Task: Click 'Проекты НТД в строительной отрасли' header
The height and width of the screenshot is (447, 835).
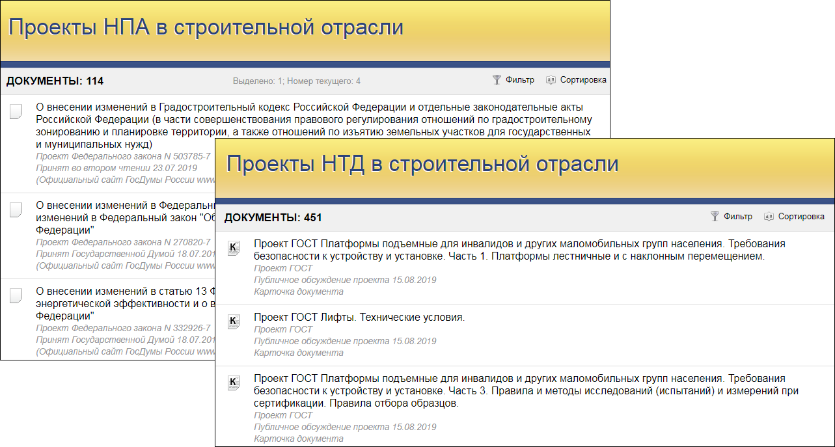Action: 422,164
